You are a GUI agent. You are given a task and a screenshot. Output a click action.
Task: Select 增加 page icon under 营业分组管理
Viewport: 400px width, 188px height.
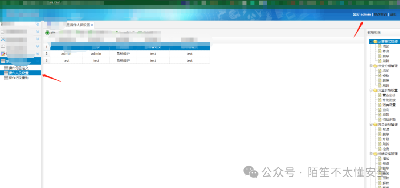380,71
